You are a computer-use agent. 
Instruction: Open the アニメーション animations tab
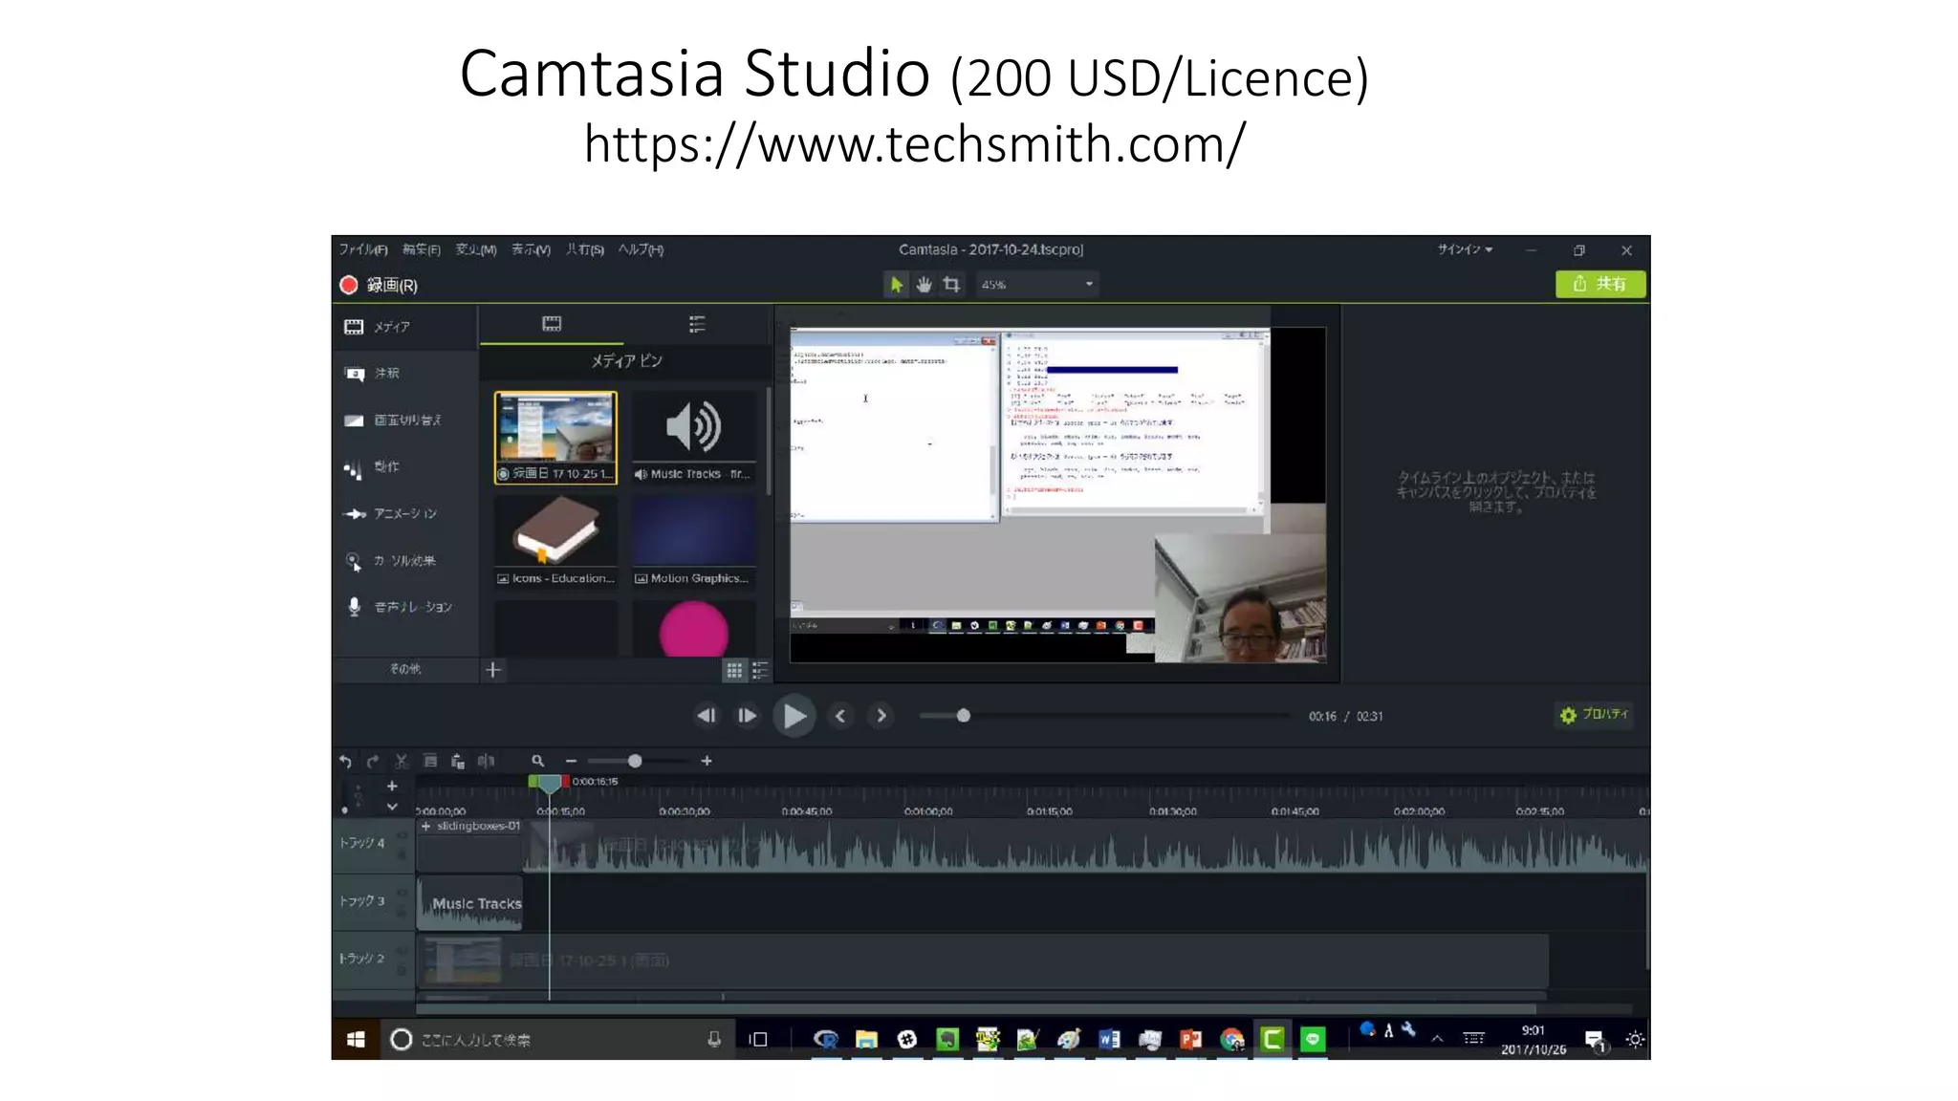[x=405, y=514]
